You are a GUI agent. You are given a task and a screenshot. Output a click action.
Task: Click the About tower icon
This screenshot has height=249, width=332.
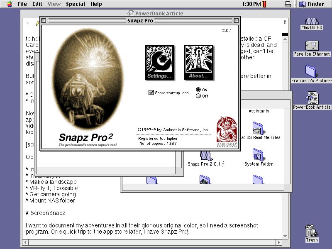(x=198, y=62)
